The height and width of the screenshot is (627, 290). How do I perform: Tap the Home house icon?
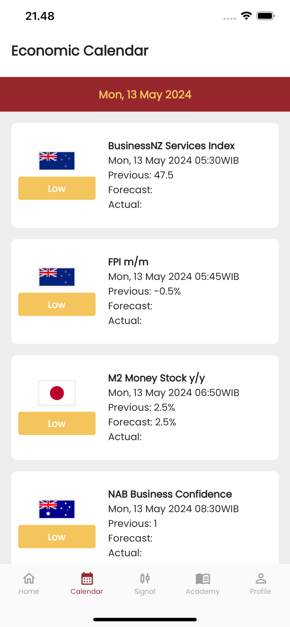pos(29,578)
